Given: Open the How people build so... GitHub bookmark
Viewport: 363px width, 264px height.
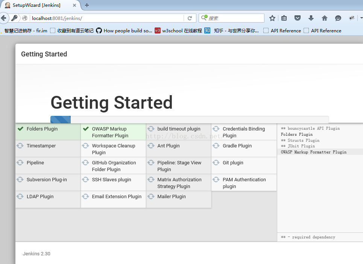Looking at the screenshot, I should [124, 30].
